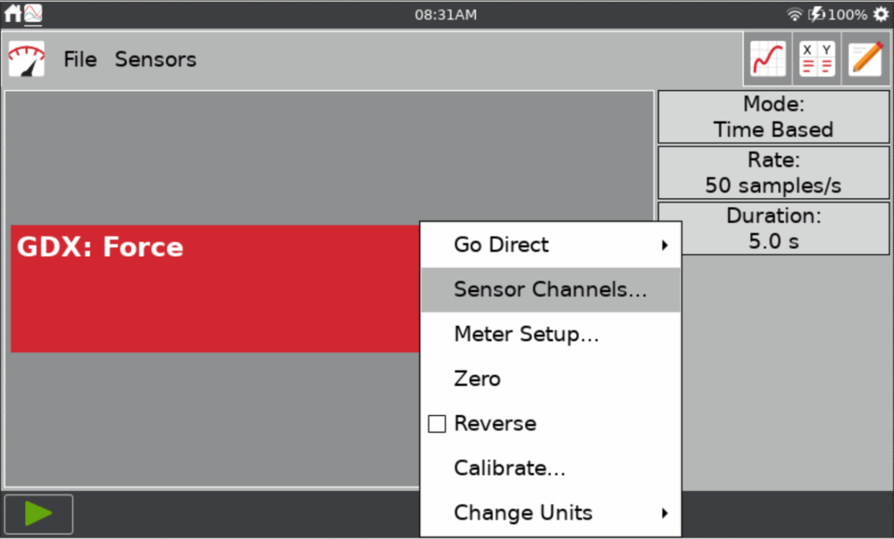Choose Sensor Channels... from the menu

[x=550, y=290]
